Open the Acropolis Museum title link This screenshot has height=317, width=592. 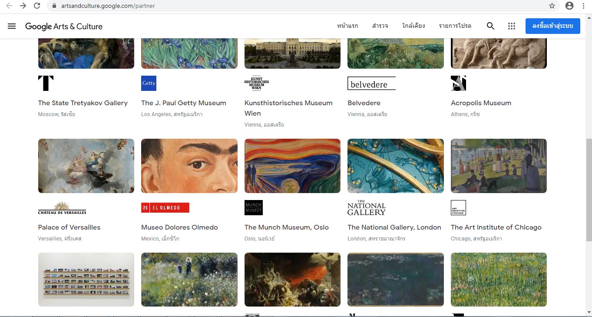click(481, 103)
